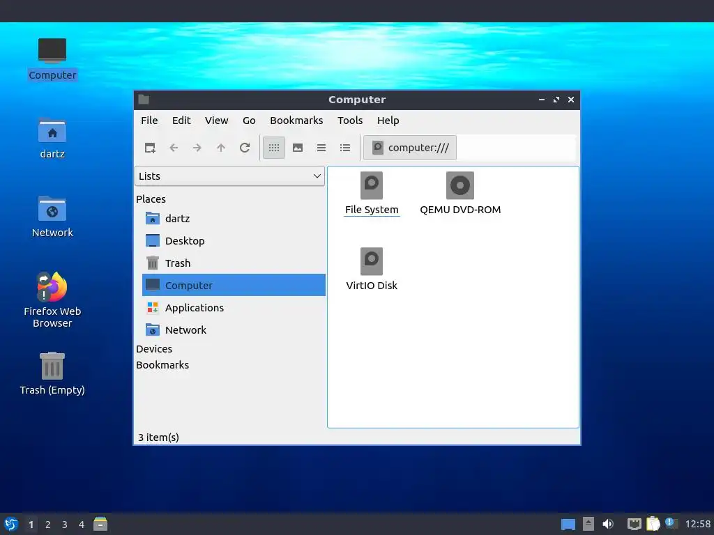
Task: Switch to workspace 1
Action: pos(31,525)
